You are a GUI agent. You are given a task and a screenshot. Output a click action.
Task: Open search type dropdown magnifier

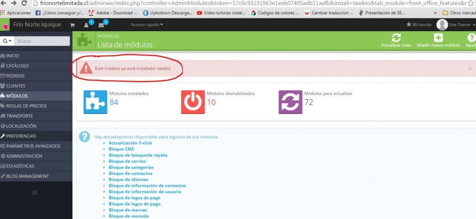(x=7, y=41)
